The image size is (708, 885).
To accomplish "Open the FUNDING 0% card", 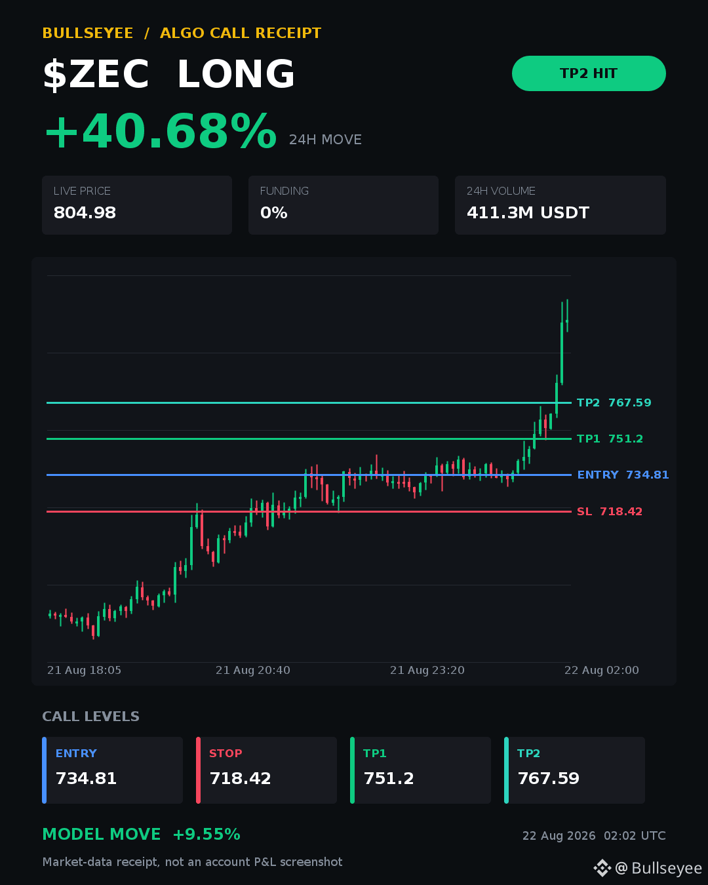I will click(x=344, y=205).
